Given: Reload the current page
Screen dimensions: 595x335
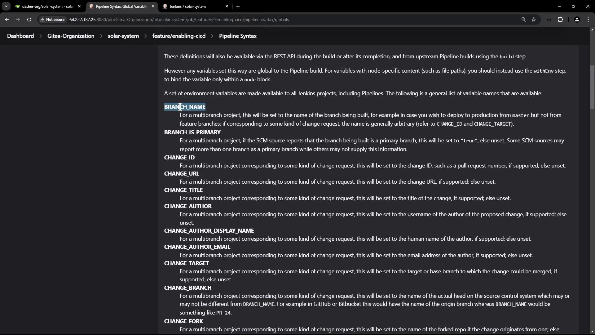Looking at the screenshot, I should coord(29,20).
